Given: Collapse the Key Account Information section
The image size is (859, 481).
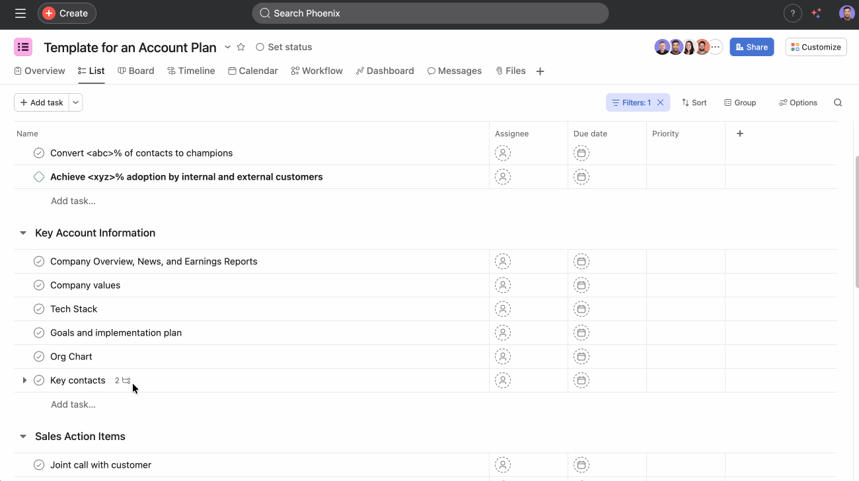Looking at the screenshot, I should (x=23, y=233).
